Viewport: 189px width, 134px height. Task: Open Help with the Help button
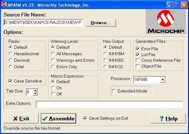(168, 118)
